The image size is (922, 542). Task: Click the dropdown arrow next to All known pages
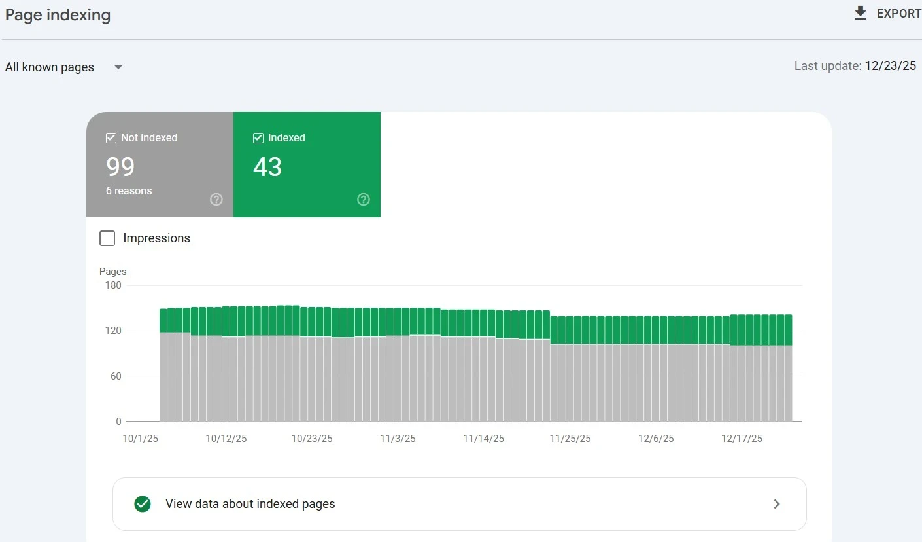tap(118, 67)
